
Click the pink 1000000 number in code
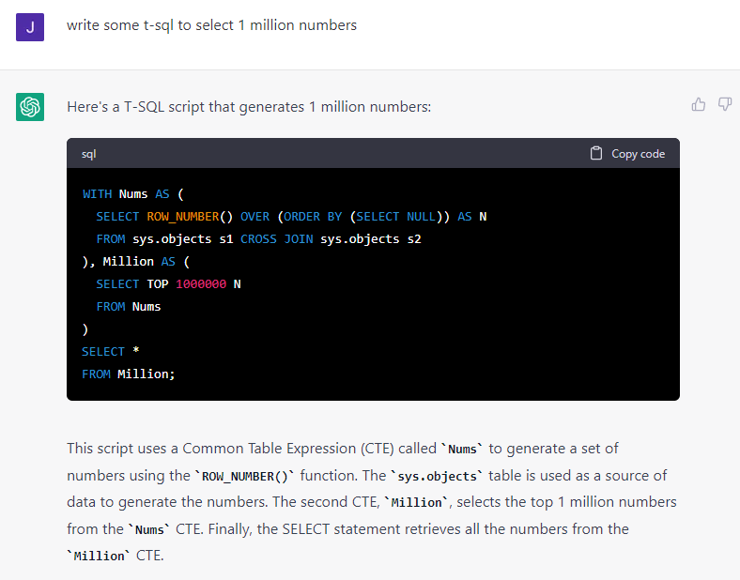(x=201, y=284)
